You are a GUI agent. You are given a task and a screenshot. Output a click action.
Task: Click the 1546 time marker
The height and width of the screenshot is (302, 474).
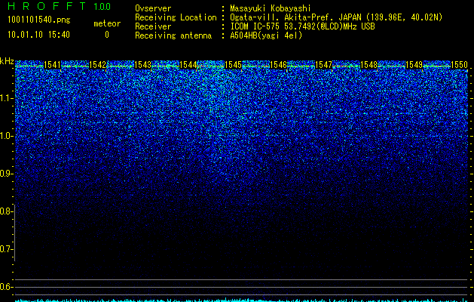click(278, 65)
